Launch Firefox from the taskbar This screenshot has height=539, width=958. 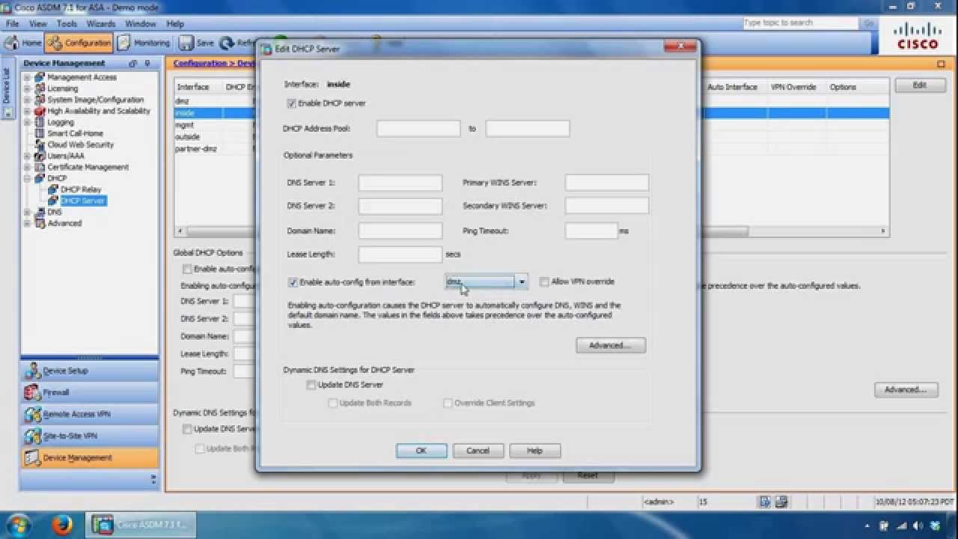tap(62, 525)
